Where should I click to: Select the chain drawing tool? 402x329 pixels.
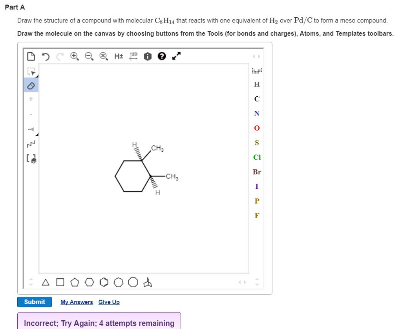click(31, 143)
